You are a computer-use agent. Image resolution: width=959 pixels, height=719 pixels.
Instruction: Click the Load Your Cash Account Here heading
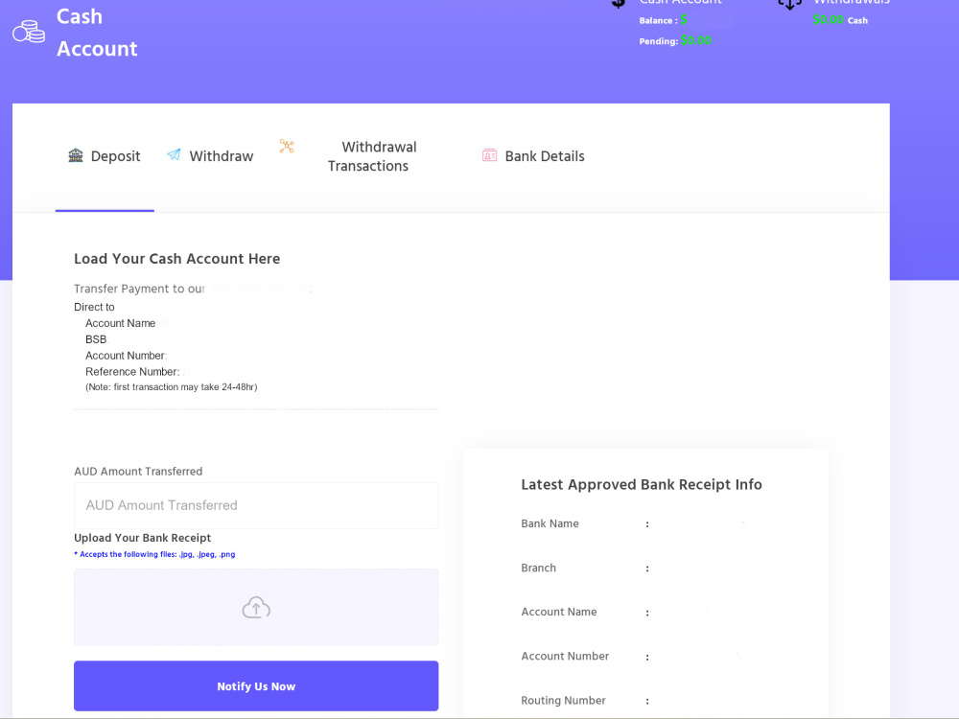click(x=176, y=259)
